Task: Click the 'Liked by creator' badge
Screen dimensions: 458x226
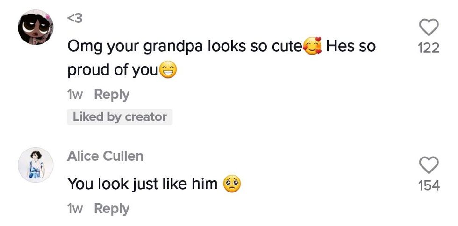Action: [120, 117]
